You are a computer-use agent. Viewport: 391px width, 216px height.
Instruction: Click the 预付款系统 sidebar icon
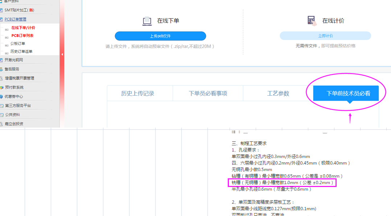coord(2,87)
